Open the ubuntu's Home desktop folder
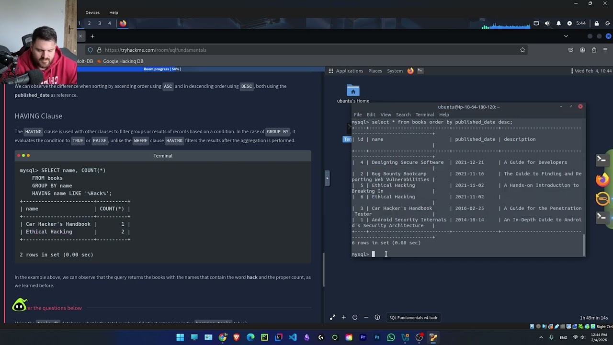 (353, 94)
